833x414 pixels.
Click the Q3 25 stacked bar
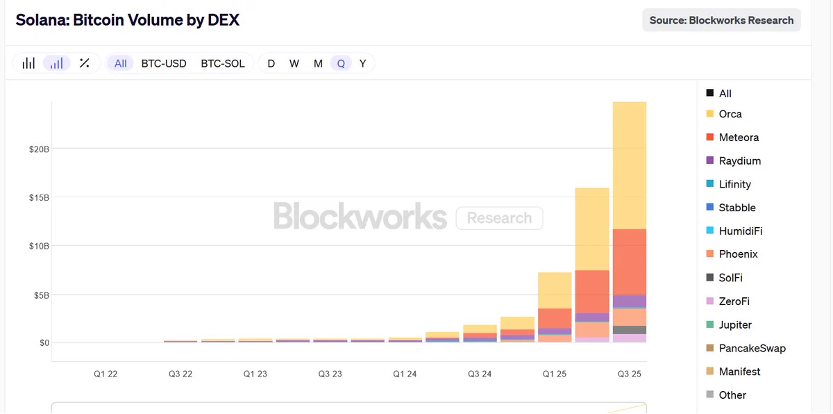click(630, 222)
